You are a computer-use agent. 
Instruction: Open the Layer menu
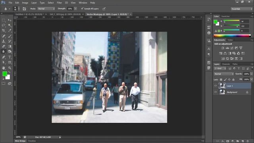[x=34, y=3]
